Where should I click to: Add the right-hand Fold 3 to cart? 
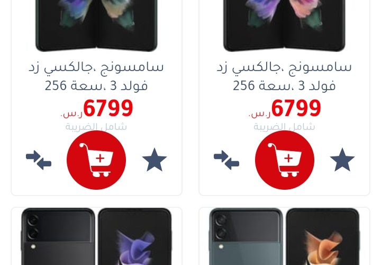(x=285, y=160)
